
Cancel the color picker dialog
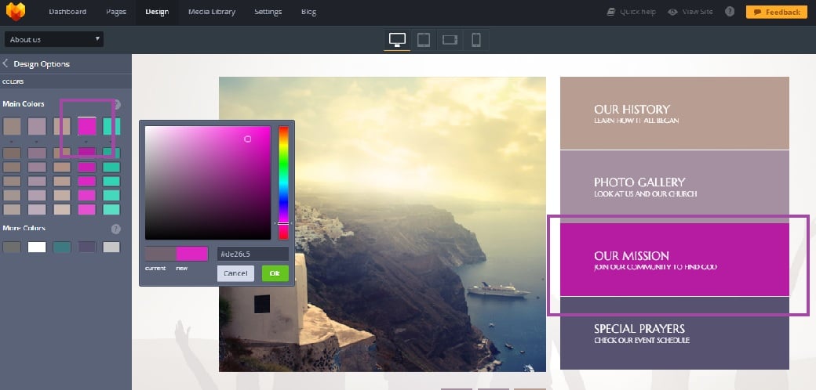point(235,273)
